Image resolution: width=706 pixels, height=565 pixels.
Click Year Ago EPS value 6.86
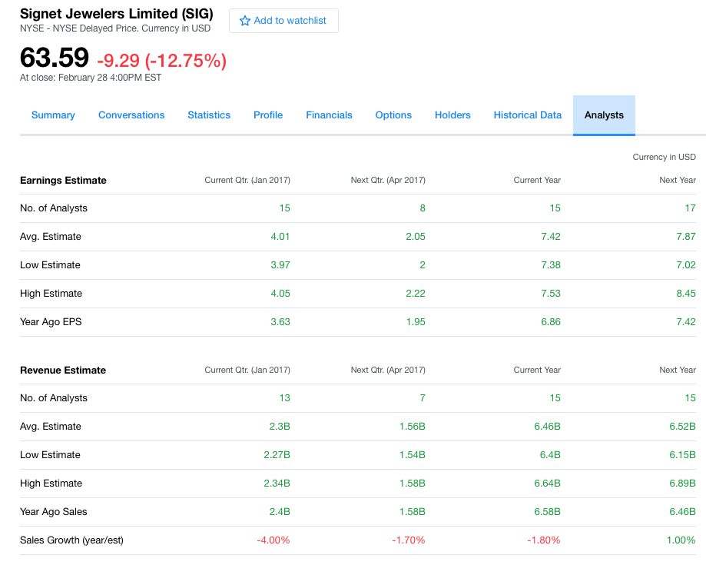coord(551,321)
